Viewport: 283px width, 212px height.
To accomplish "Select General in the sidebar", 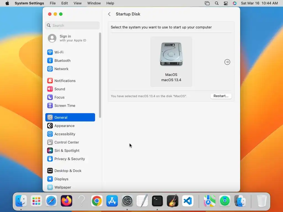I will [70, 117].
